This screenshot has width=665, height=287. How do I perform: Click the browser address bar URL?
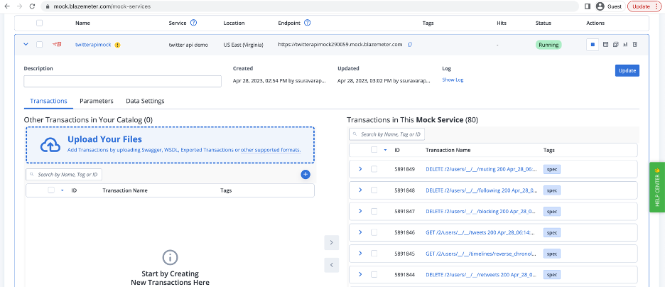point(102,7)
